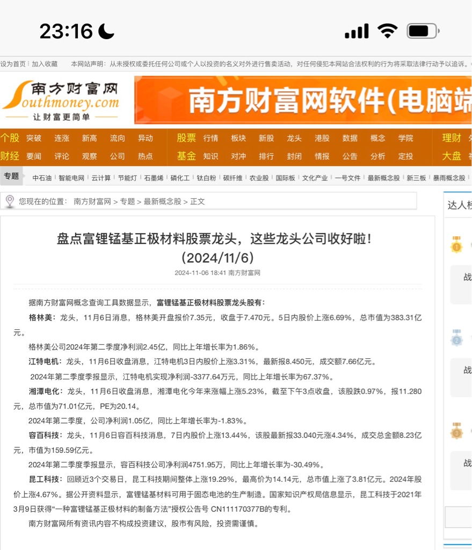Select 突破 in the navigation bar

pos(34,138)
